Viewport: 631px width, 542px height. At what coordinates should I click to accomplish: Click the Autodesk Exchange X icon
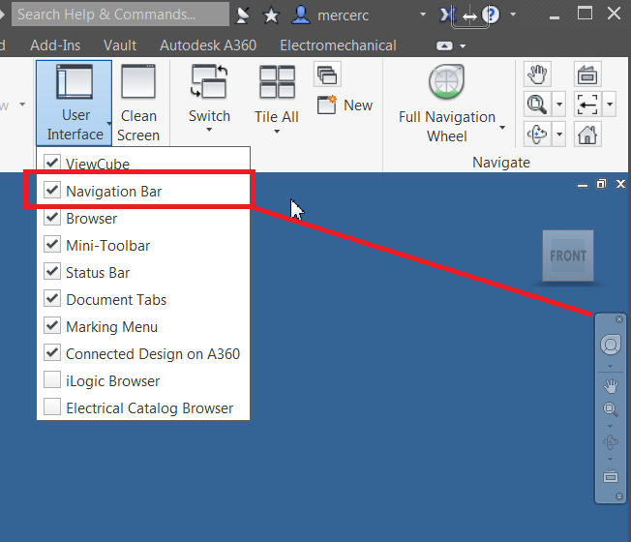tap(446, 15)
